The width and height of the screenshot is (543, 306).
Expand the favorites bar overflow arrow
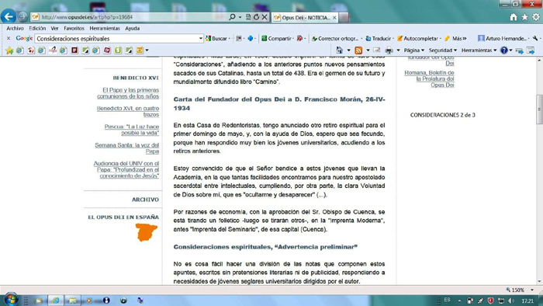[147, 50]
